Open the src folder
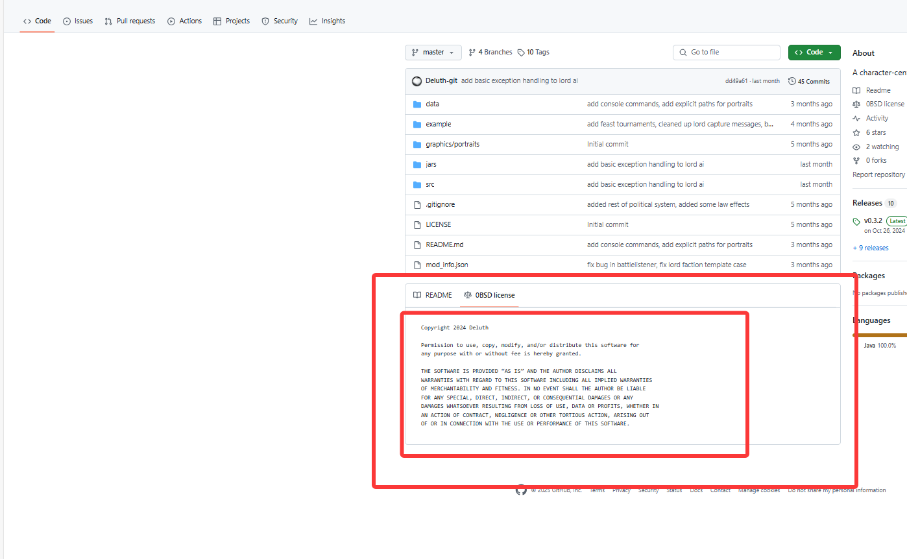This screenshot has height=559, width=907. 430,184
